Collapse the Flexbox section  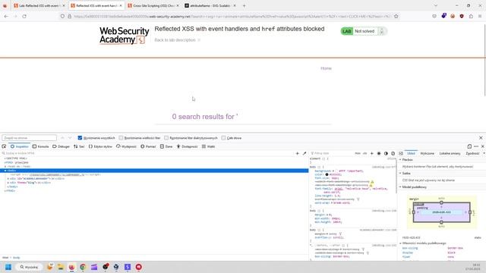click(x=400, y=160)
